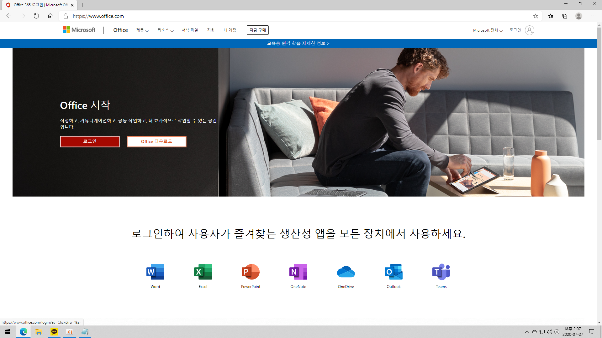Click the 로그인 link in header

pos(515,30)
